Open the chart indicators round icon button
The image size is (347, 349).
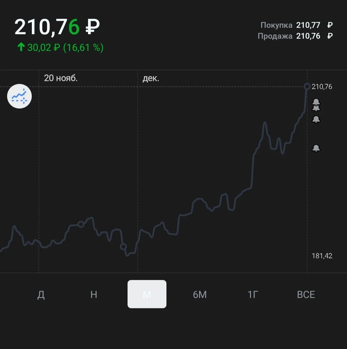pyautogui.click(x=19, y=96)
